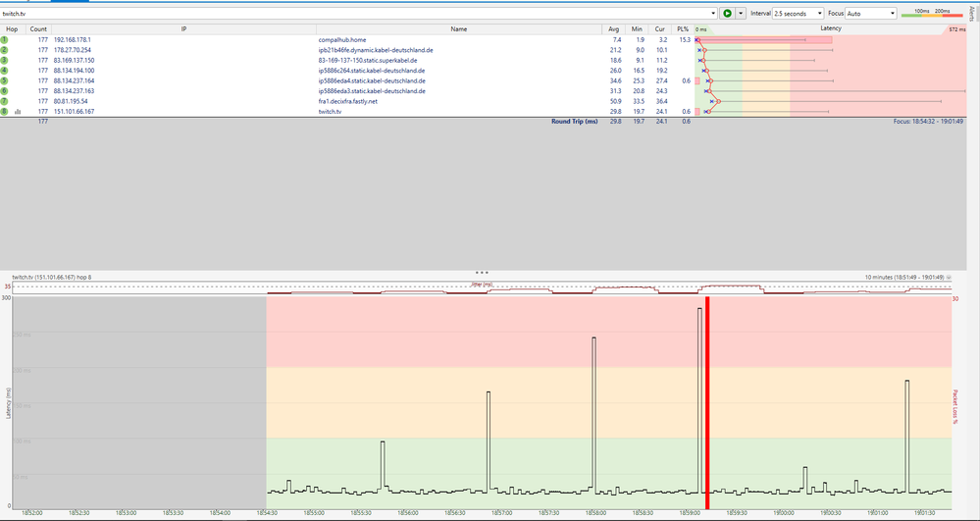
Task: Click the 18:55:00 tick on the time axis
Action: click(313, 513)
